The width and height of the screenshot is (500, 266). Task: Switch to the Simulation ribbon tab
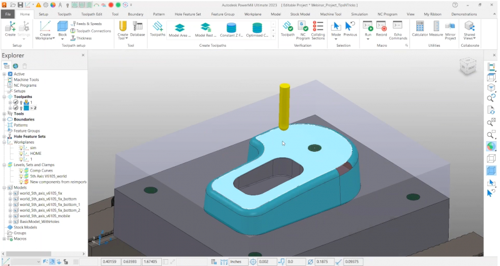click(359, 13)
